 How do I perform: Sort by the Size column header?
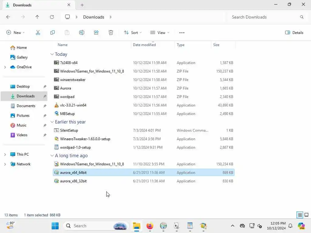223,45
